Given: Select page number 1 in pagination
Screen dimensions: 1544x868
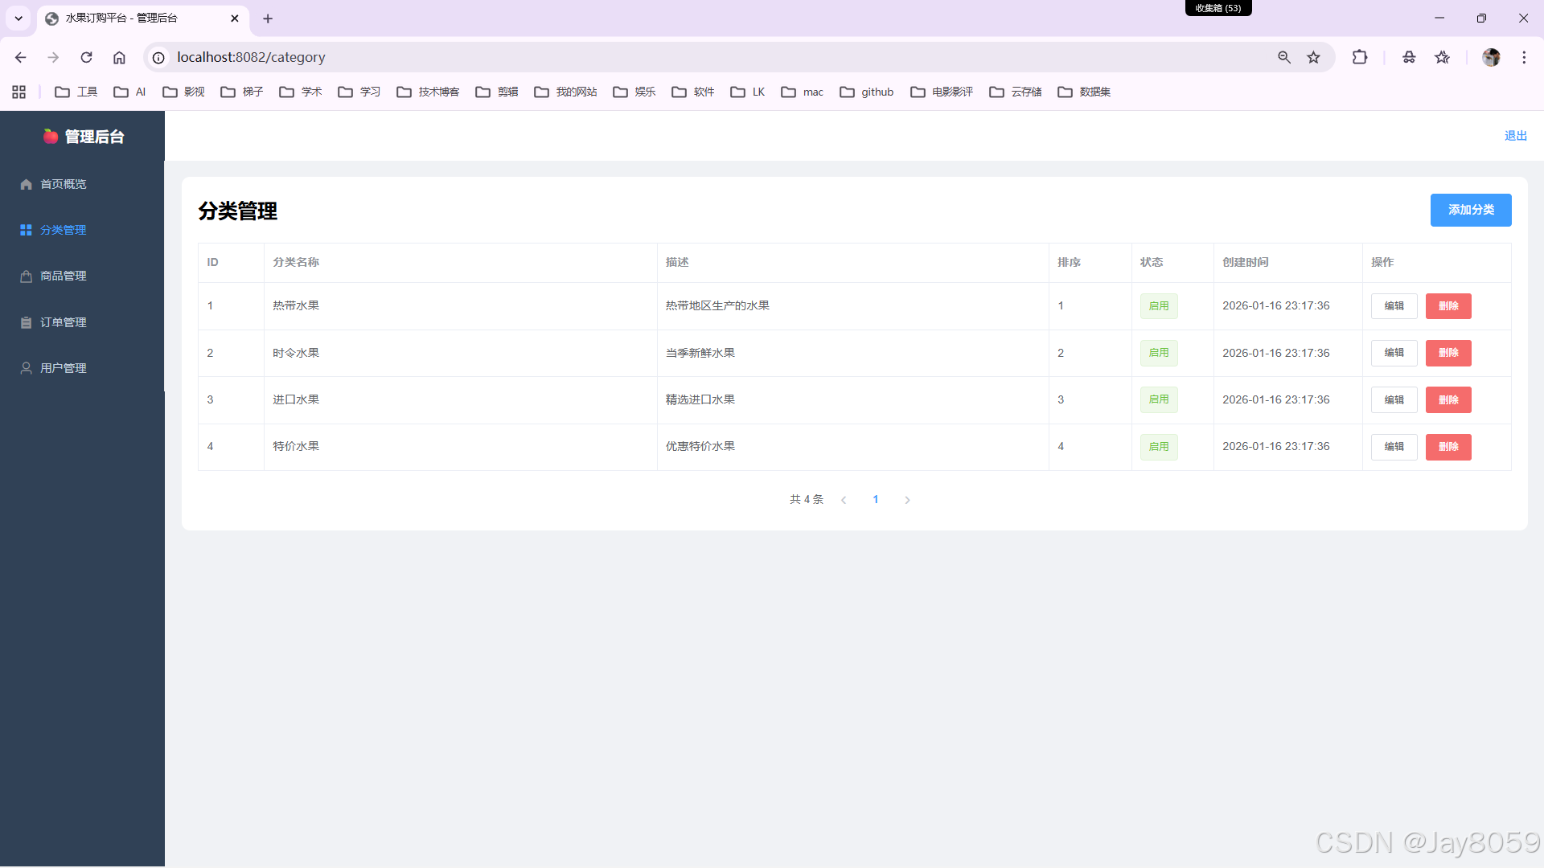Looking at the screenshot, I should (875, 500).
